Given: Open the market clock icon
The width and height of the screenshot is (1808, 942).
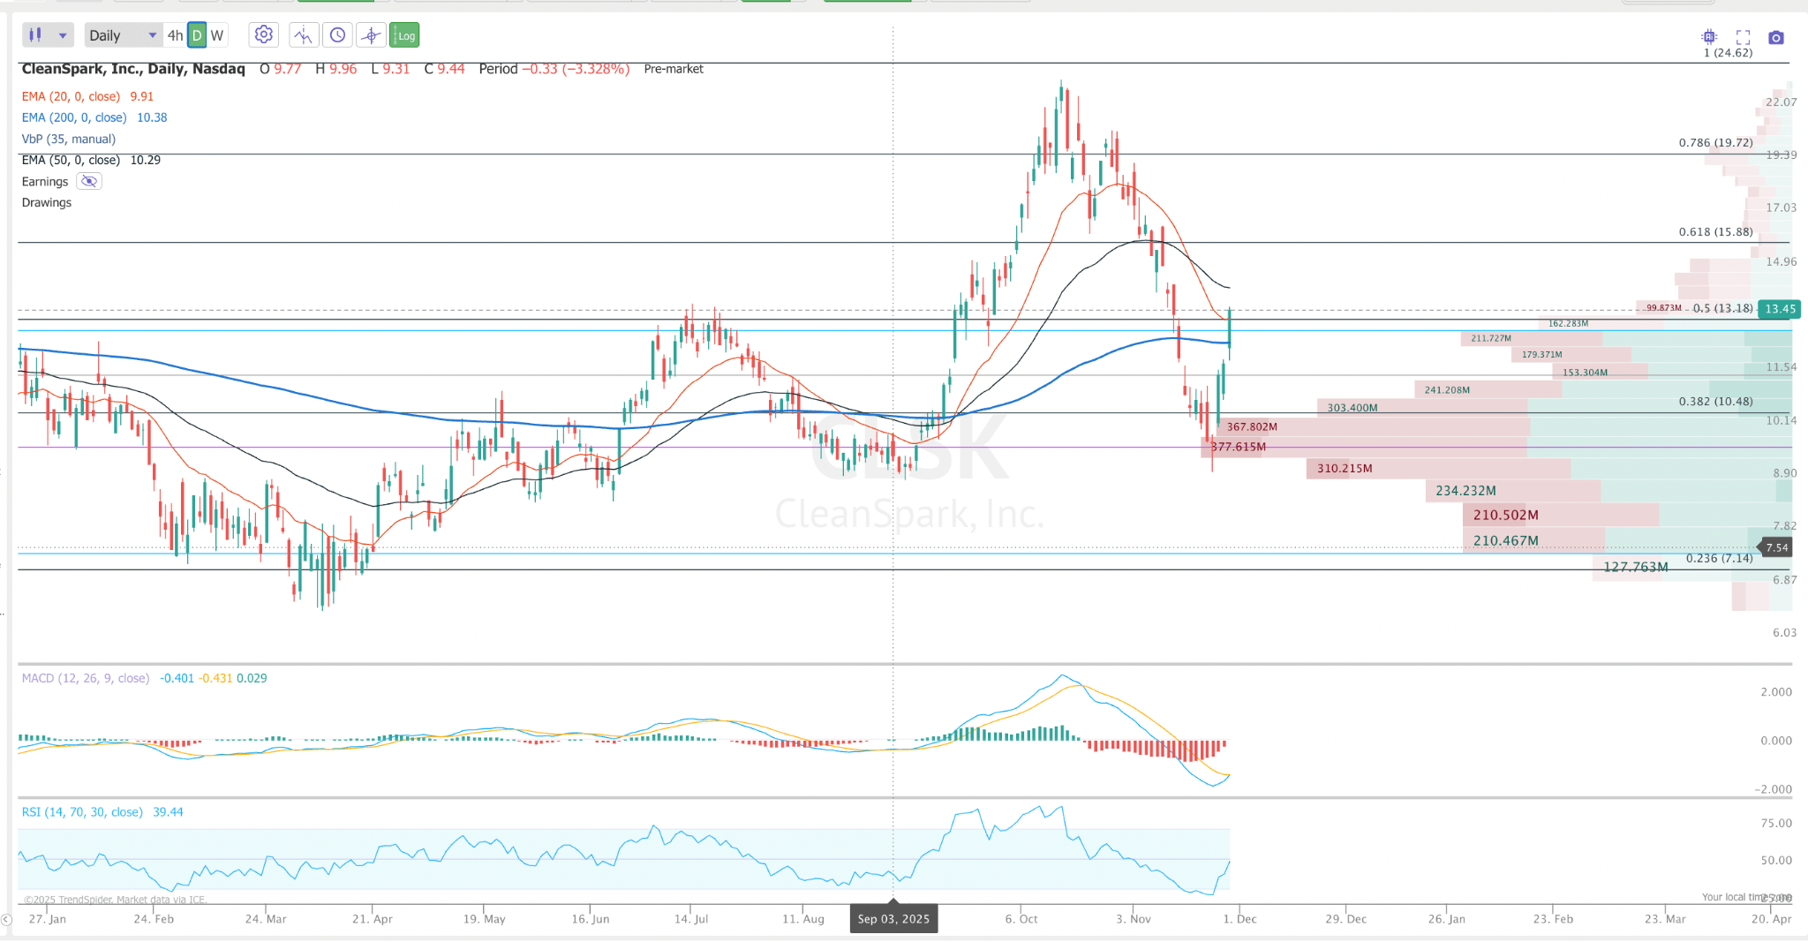Looking at the screenshot, I should [x=338, y=34].
